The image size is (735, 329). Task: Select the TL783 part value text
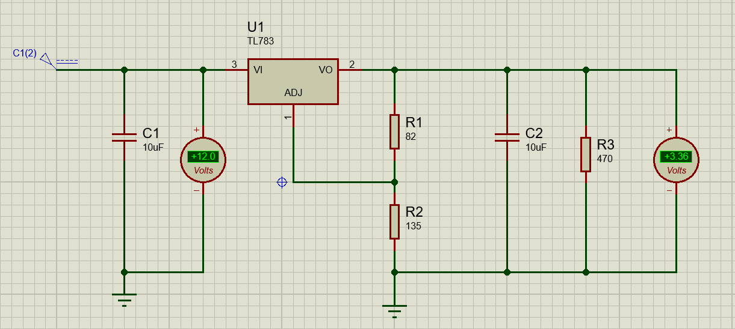coord(260,41)
